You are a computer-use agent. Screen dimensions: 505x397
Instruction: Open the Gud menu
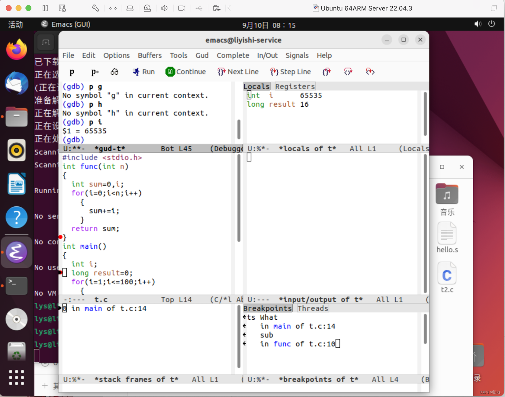point(202,56)
